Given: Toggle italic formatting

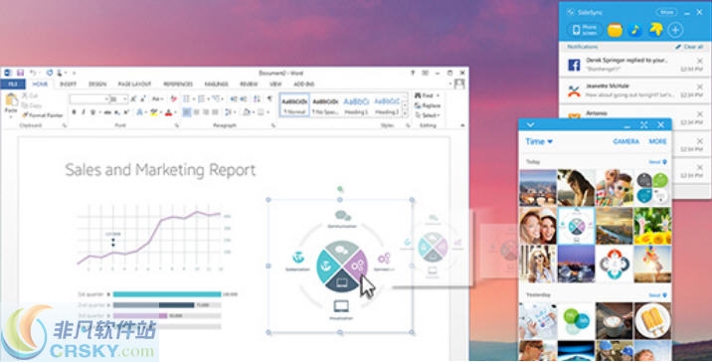Looking at the screenshot, I should 84,111.
